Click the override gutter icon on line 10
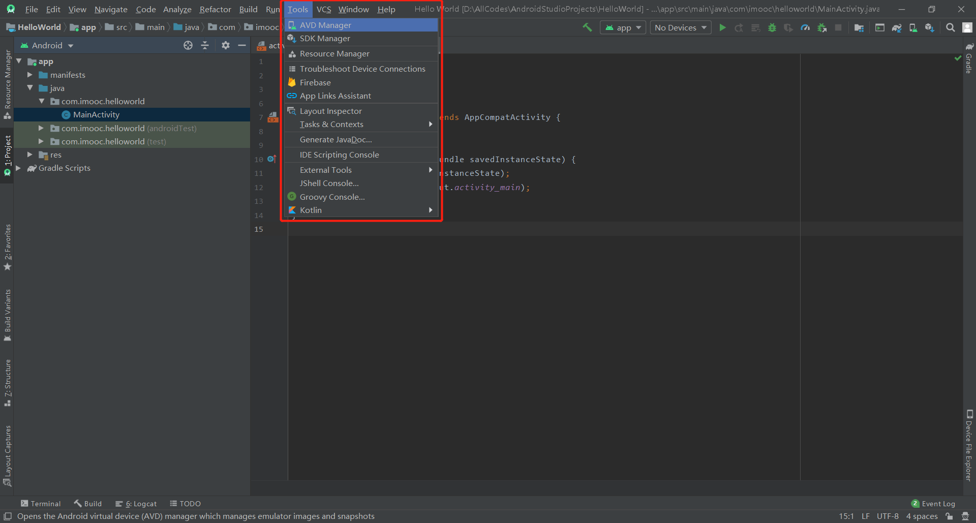Screen dimensions: 976x523 [272, 159]
